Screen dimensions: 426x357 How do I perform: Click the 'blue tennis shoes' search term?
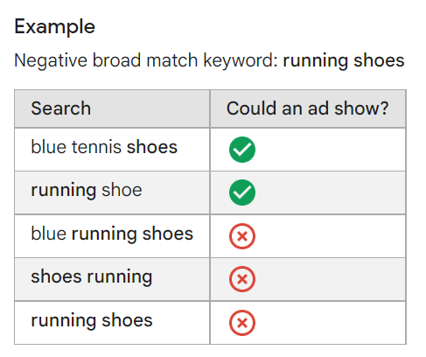tap(104, 147)
